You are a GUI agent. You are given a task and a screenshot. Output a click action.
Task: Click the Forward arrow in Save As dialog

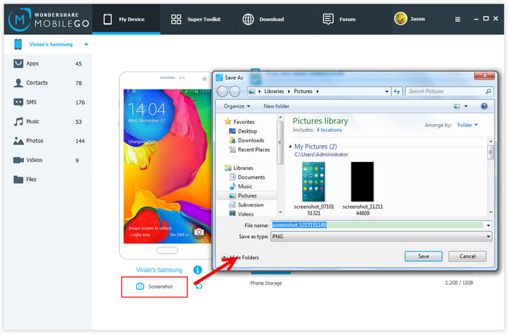click(x=235, y=92)
